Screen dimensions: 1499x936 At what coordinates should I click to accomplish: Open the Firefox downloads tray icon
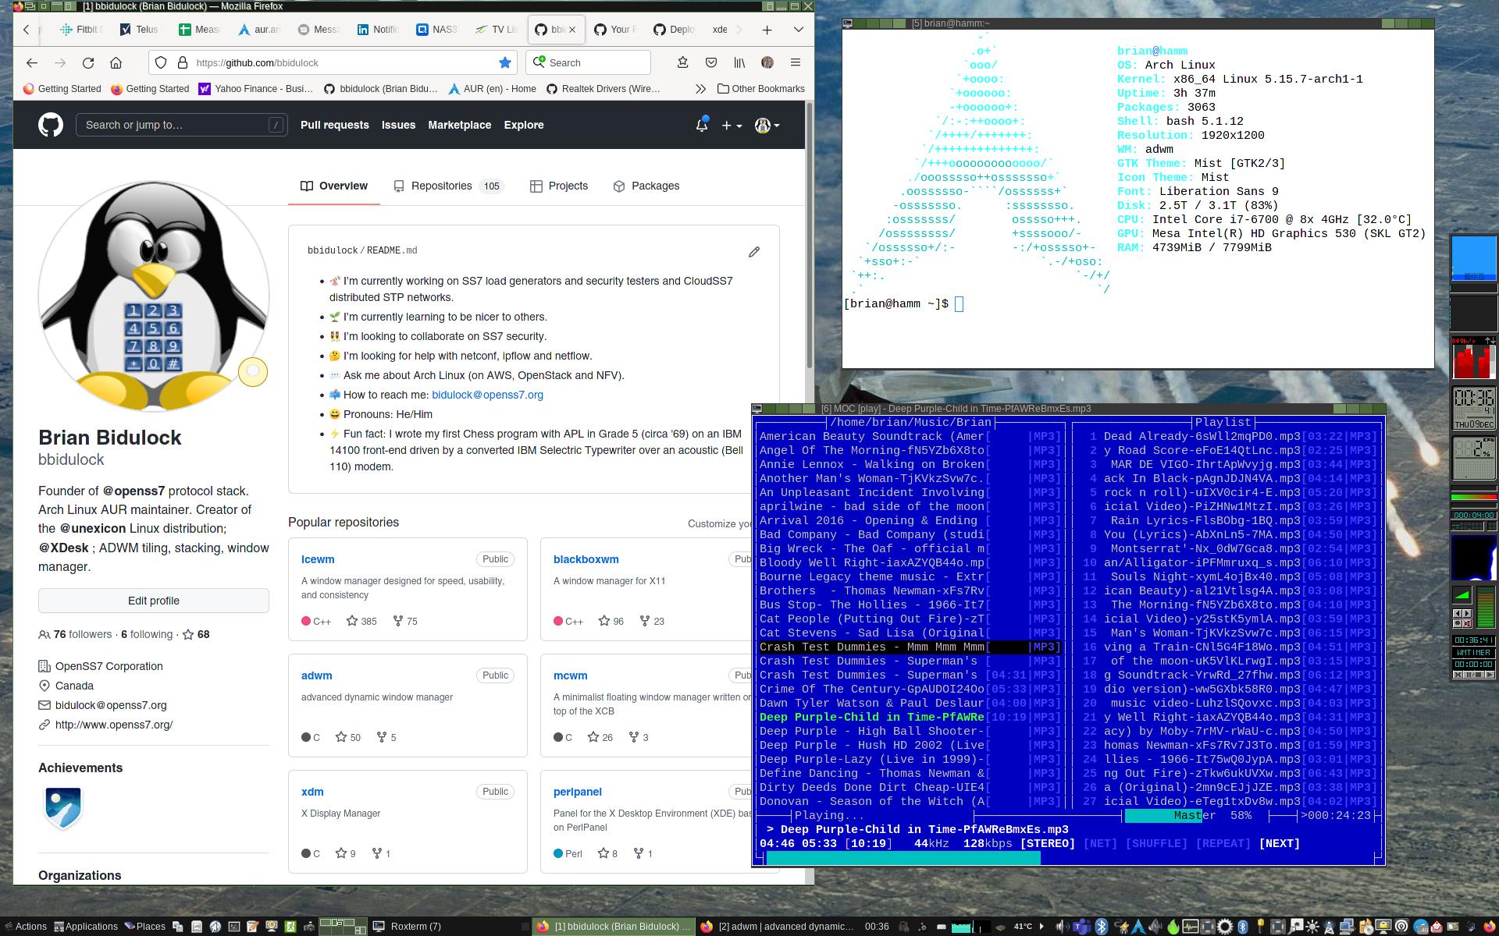point(682,62)
